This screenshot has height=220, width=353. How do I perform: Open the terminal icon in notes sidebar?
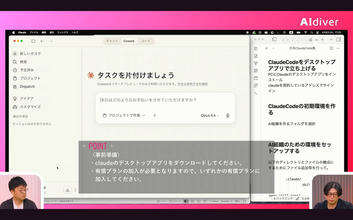[x=256, y=93]
